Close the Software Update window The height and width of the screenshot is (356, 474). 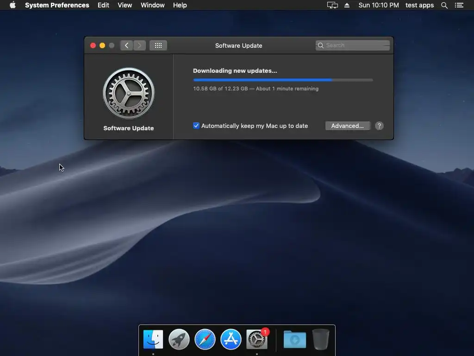click(93, 45)
